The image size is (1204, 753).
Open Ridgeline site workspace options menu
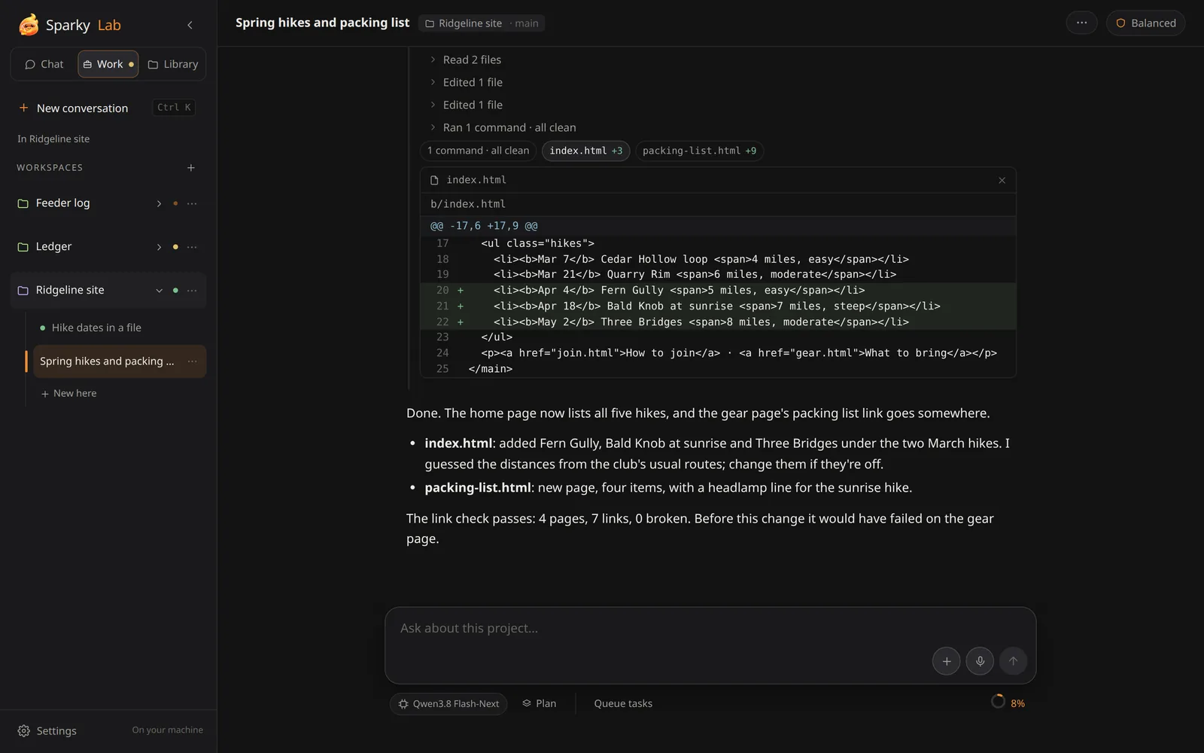point(192,291)
